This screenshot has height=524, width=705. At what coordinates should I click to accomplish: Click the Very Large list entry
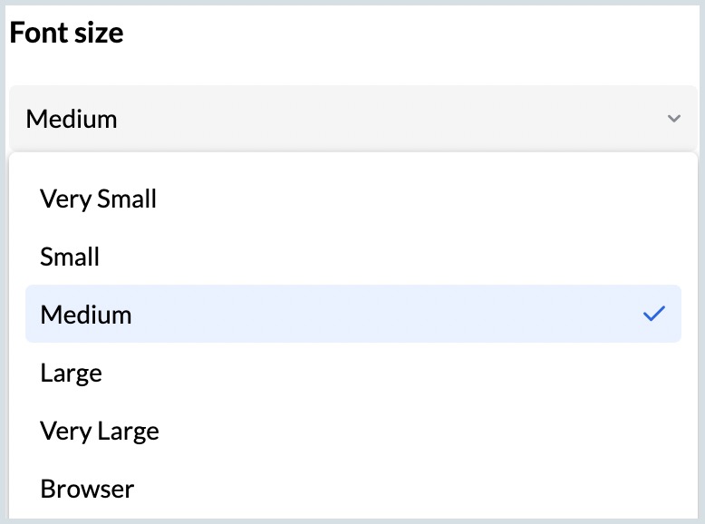(x=100, y=431)
